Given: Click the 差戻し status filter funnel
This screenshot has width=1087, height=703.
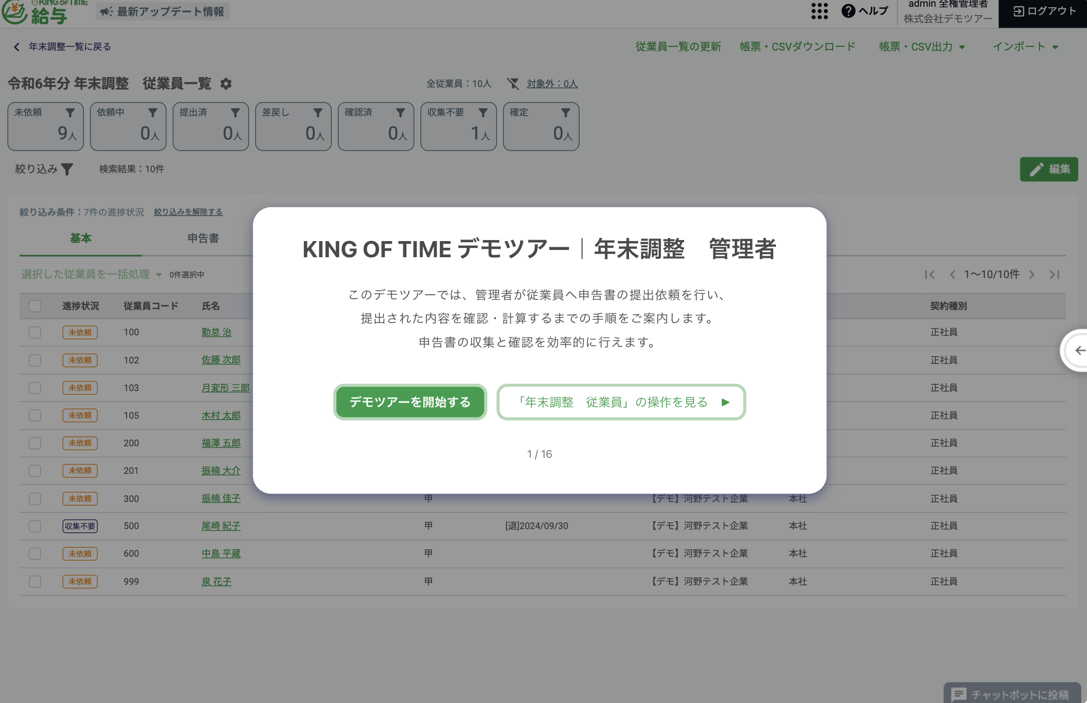Looking at the screenshot, I should [x=318, y=112].
